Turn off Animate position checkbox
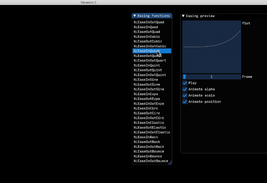This screenshot has height=183, width=267. [x=185, y=102]
